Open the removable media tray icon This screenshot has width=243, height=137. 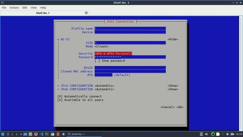point(201,134)
